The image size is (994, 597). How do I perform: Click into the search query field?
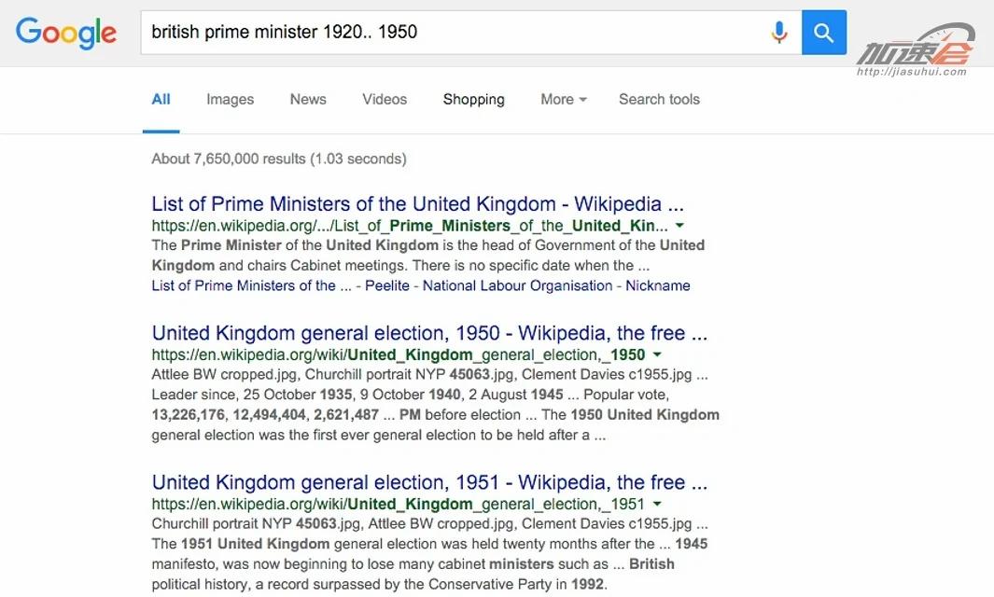(x=448, y=33)
